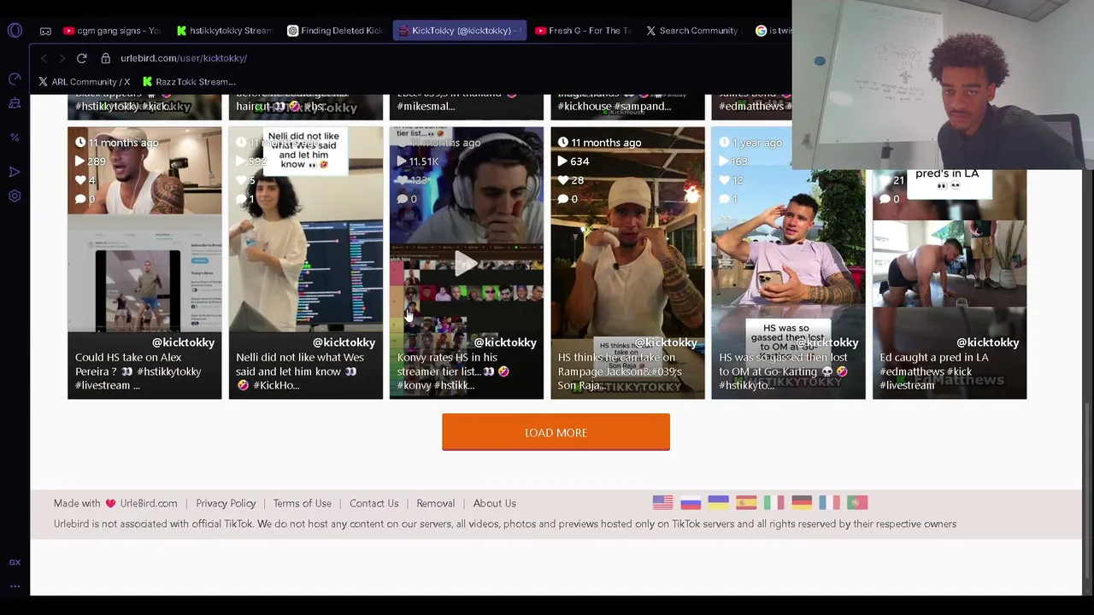Open the 'Could HS take on Alex Pereira' video
Image resolution: width=1094 pixels, height=615 pixels.
coord(144,263)
